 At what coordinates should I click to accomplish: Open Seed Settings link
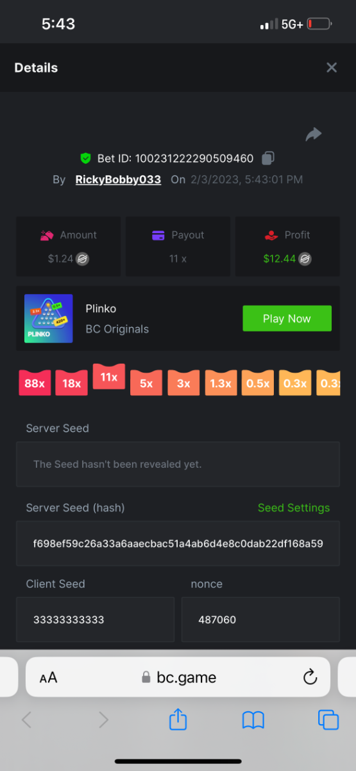point(294,508)
